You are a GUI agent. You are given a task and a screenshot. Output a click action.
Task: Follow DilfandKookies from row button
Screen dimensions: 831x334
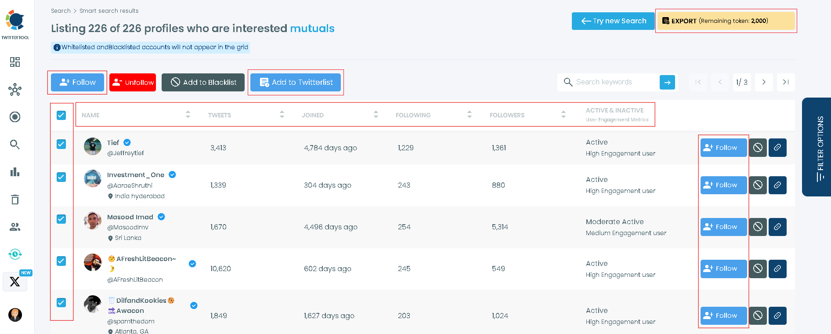pos(723,316)
